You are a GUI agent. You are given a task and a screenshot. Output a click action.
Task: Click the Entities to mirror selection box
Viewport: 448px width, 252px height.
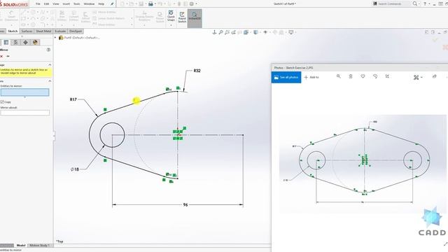25,92
